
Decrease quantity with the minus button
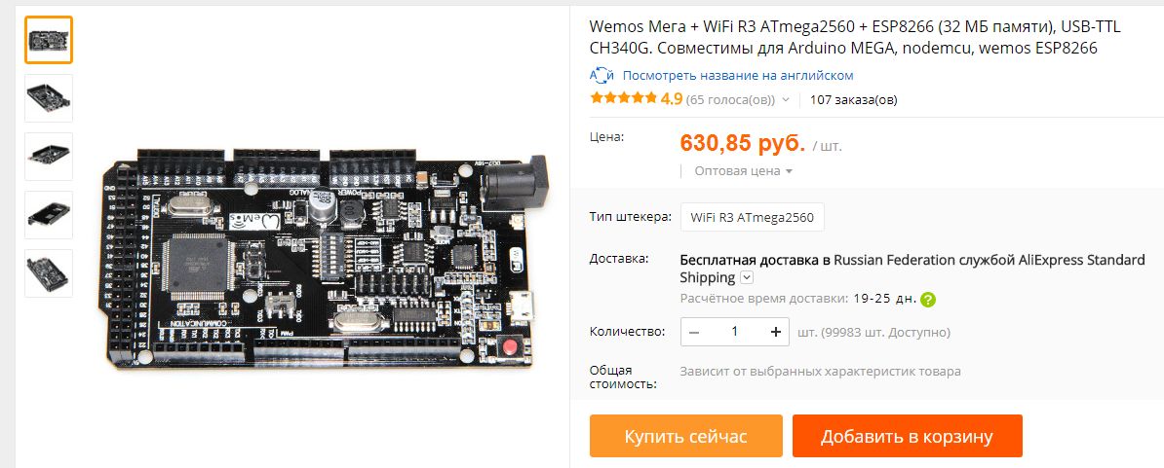[694, 332]
